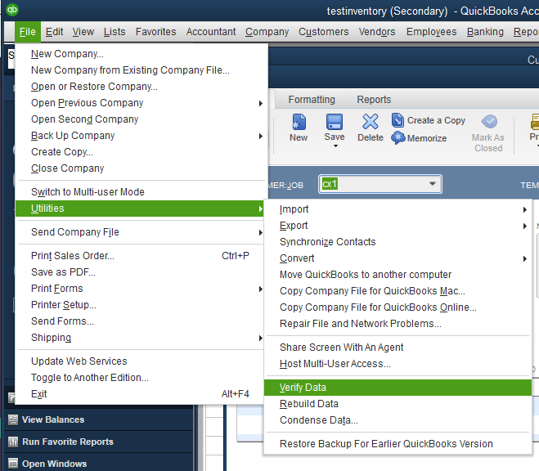Viewport: 539px width, 471px height.
Task: Expand the Open Previous Company submenu
Action: click(261, 103)
